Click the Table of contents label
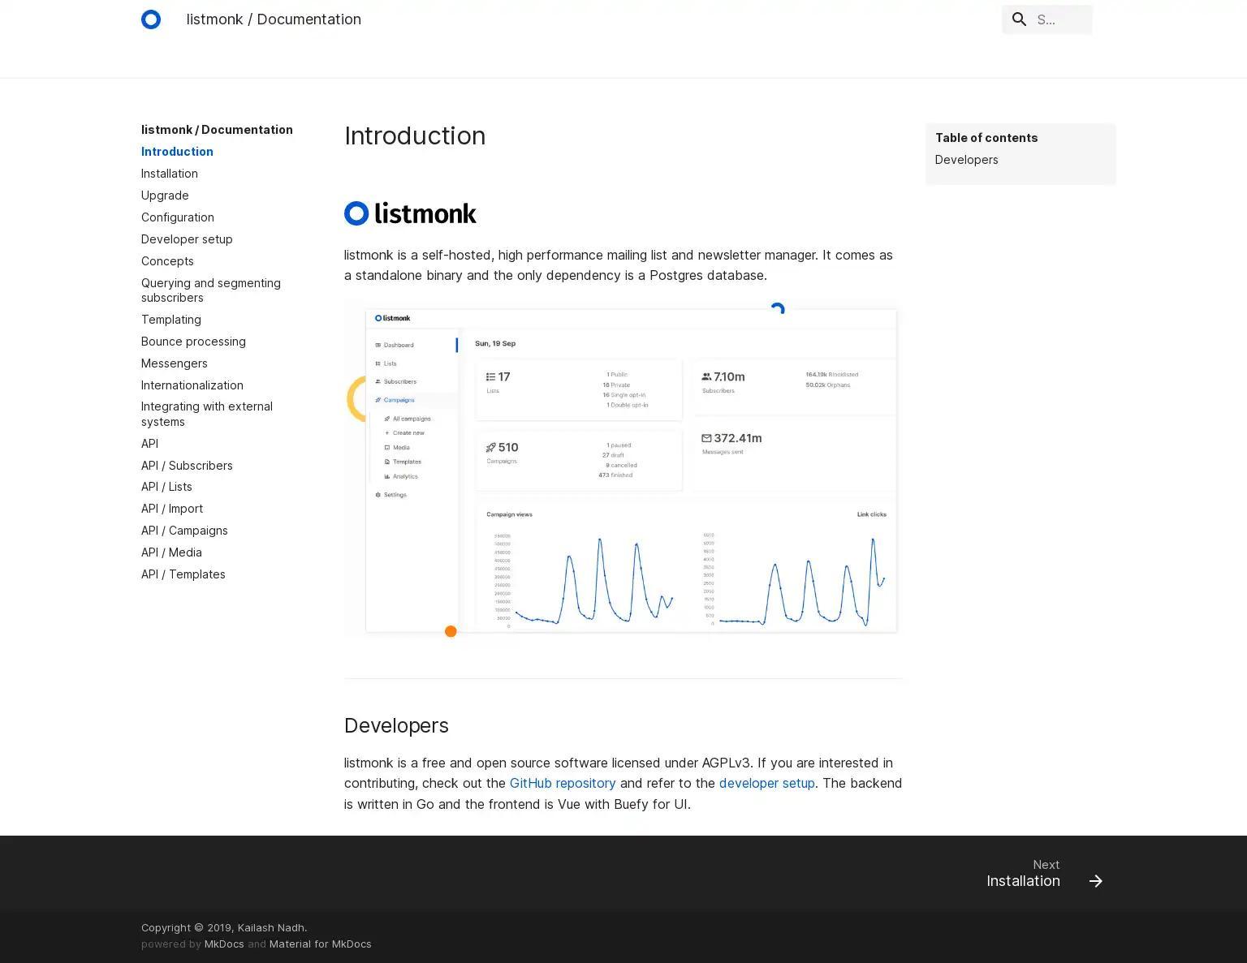This screenshot has width=1247, height=963. point(986,138)
